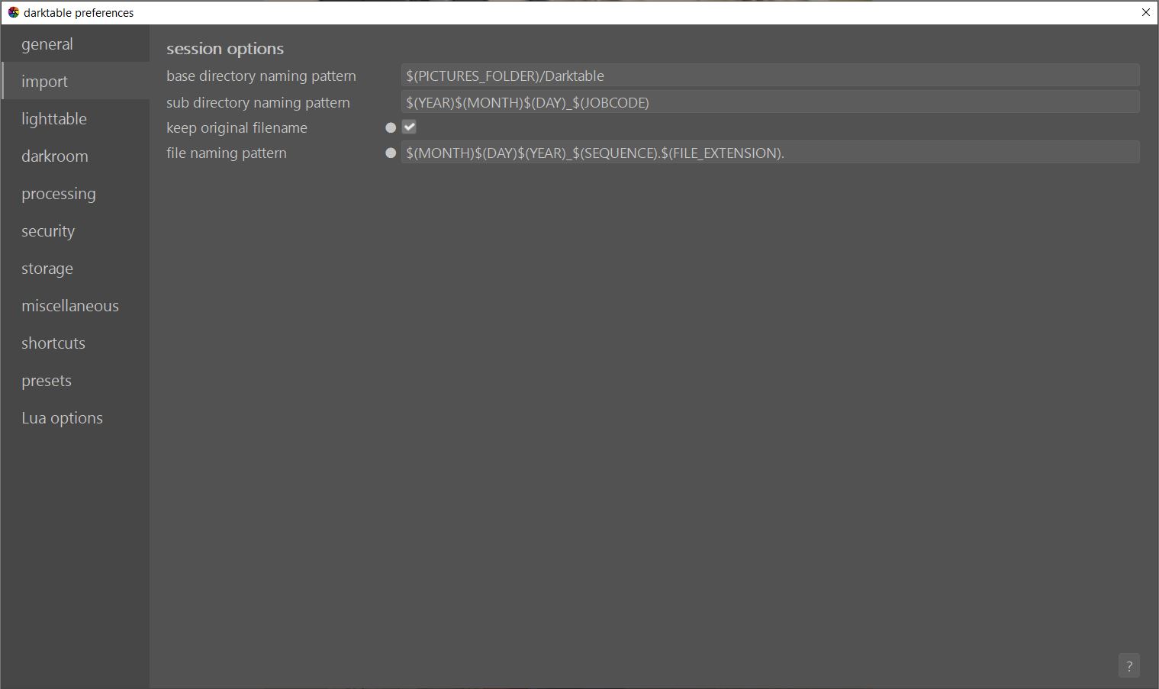Click the changed-indicator dot beside keep original filename
Viewport: 1159px width, 689px height.
click(391, 127)
